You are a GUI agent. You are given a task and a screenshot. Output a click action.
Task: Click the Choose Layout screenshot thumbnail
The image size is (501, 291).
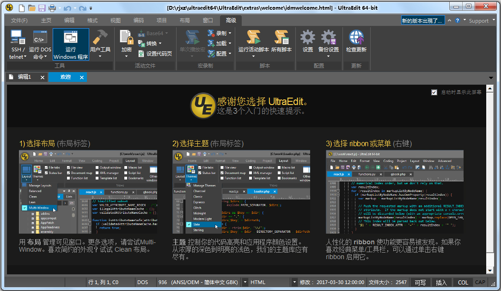[x=88, y=192]
